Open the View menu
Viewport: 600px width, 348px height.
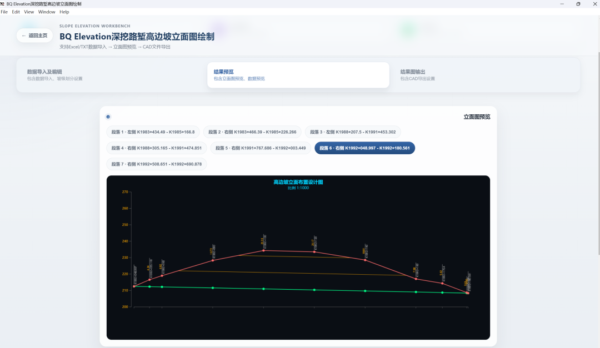[x=29, y=12]
